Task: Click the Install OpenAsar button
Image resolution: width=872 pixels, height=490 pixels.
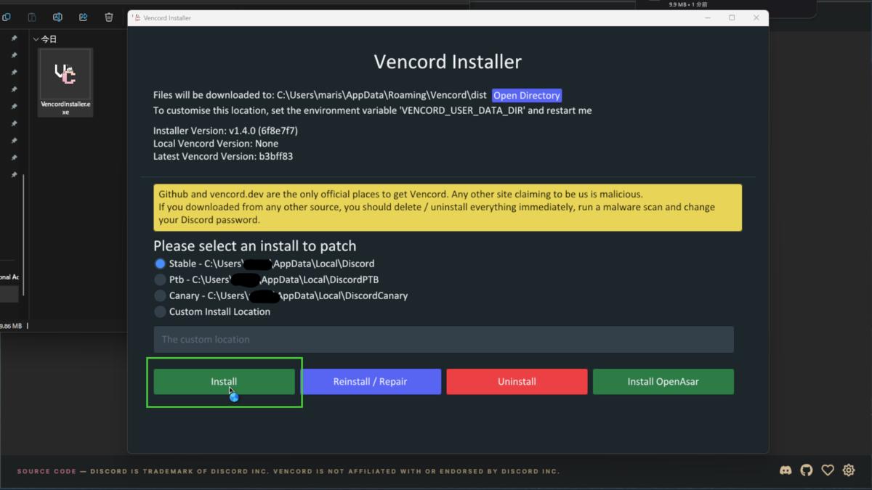Action: [663, 381]
